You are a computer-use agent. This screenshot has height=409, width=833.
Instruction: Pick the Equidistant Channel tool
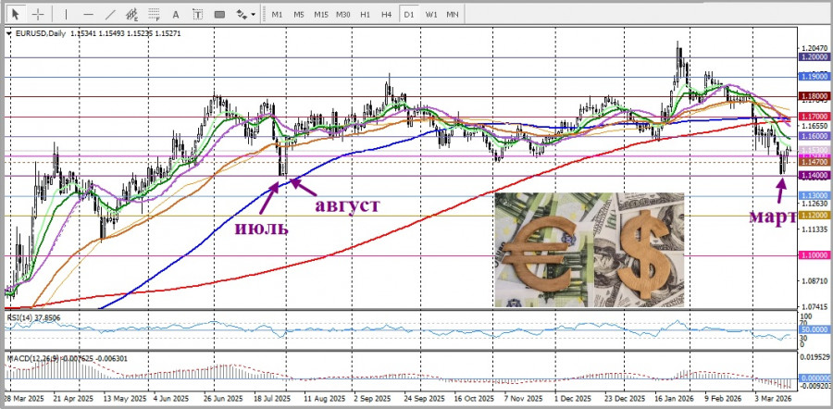pos(132,14)
